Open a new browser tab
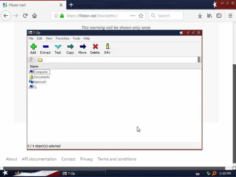236x177 pixels. tap(71, 5)
